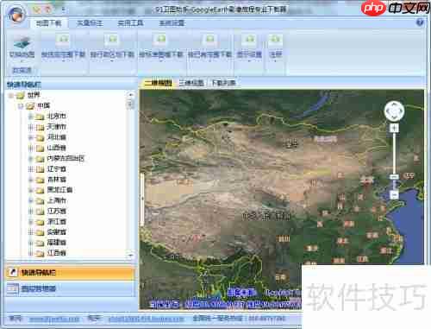431x329 pixels.
Task: Click the download ribbon icon left of 显示设置
Action: tap(210, 40)
